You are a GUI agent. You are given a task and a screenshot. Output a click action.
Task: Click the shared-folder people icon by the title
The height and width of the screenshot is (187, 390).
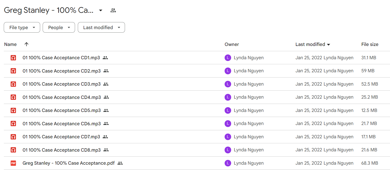click(x=113, y=10)
